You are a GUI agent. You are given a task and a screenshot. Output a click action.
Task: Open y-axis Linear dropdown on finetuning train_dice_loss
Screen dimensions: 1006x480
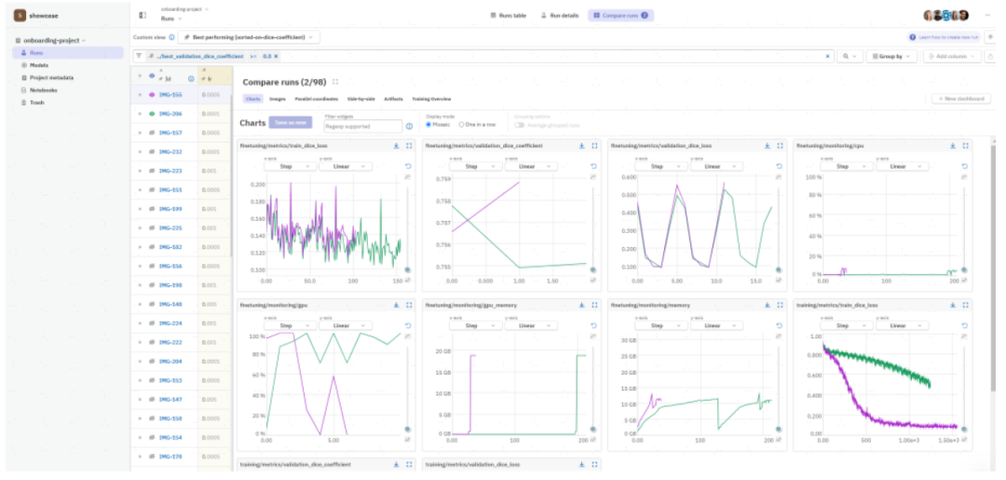click(346, 166)
